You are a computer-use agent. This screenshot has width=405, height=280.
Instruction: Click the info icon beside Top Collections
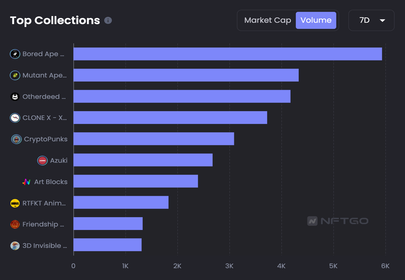[x=108, y=20]
